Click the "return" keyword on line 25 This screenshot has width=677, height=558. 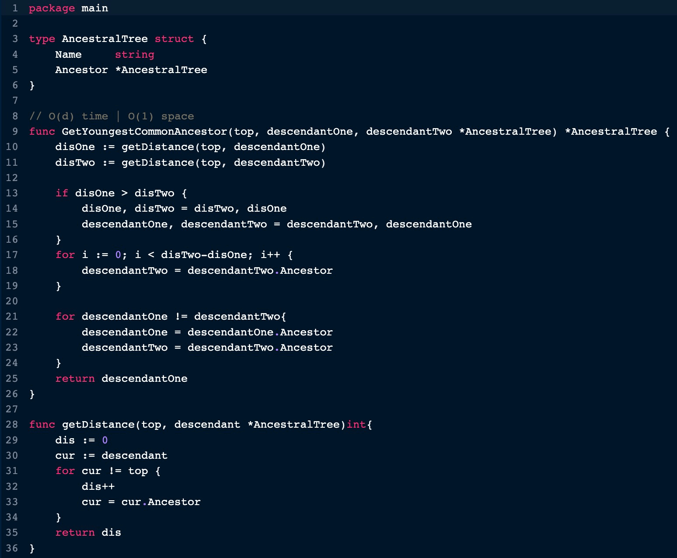click(75, 379)
